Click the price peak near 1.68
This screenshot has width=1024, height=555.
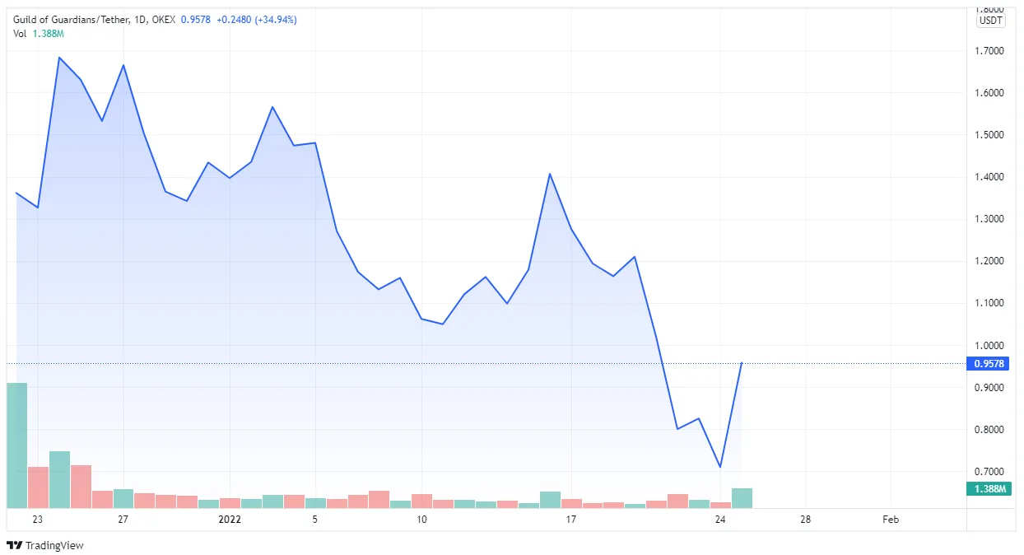pos(59,58)
